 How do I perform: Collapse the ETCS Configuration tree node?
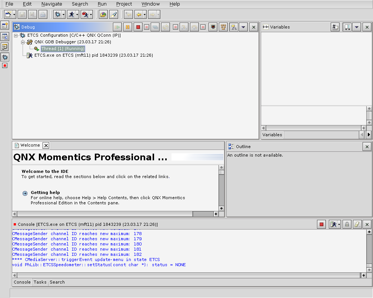coord(16,36)
